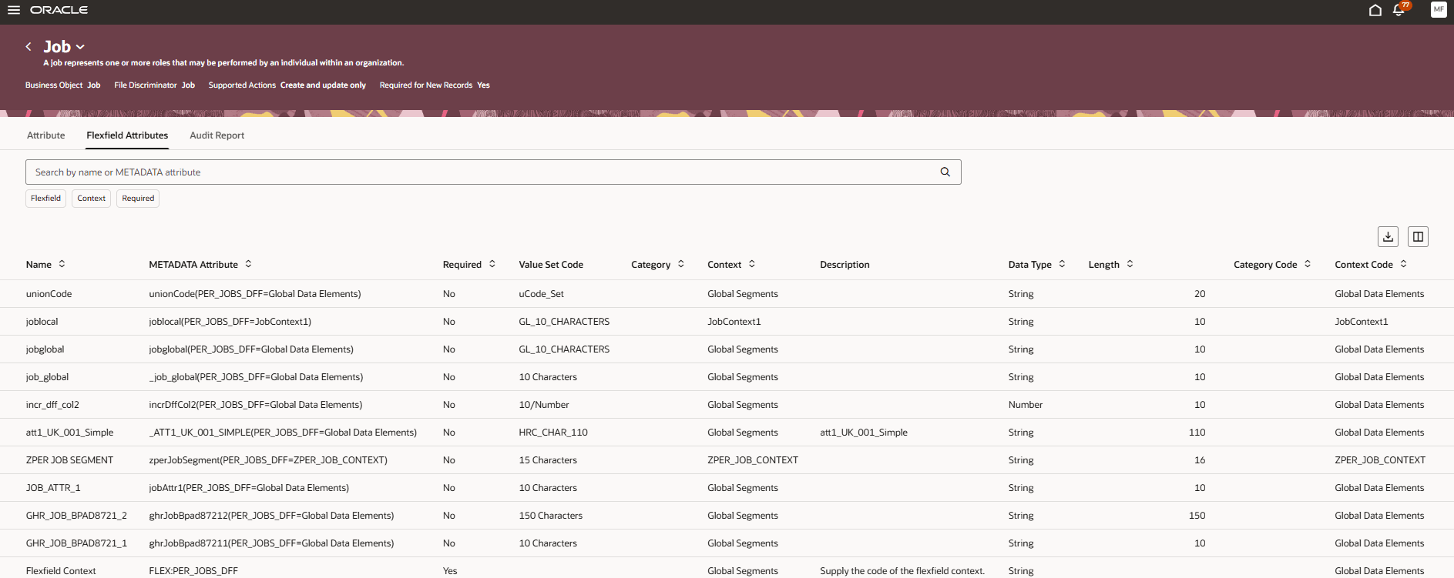
Task: Sort by Required column
Action: 492,264
